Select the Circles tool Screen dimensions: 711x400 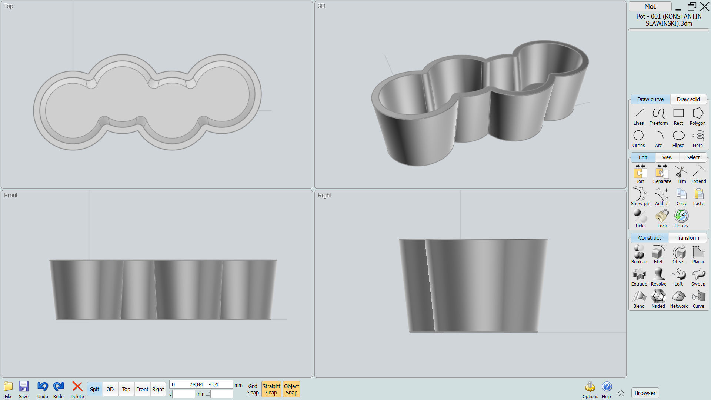pos(638,139)
